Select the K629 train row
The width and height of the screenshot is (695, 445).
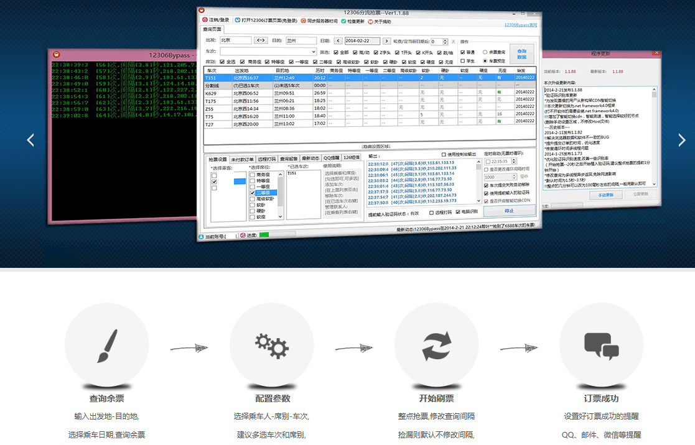tap(370, 93)
